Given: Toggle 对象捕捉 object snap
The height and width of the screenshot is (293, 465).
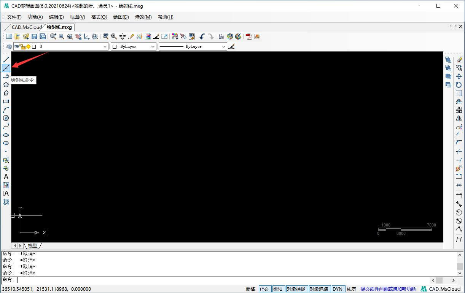Looking at the screenshot, I should [x=296, y=289].
